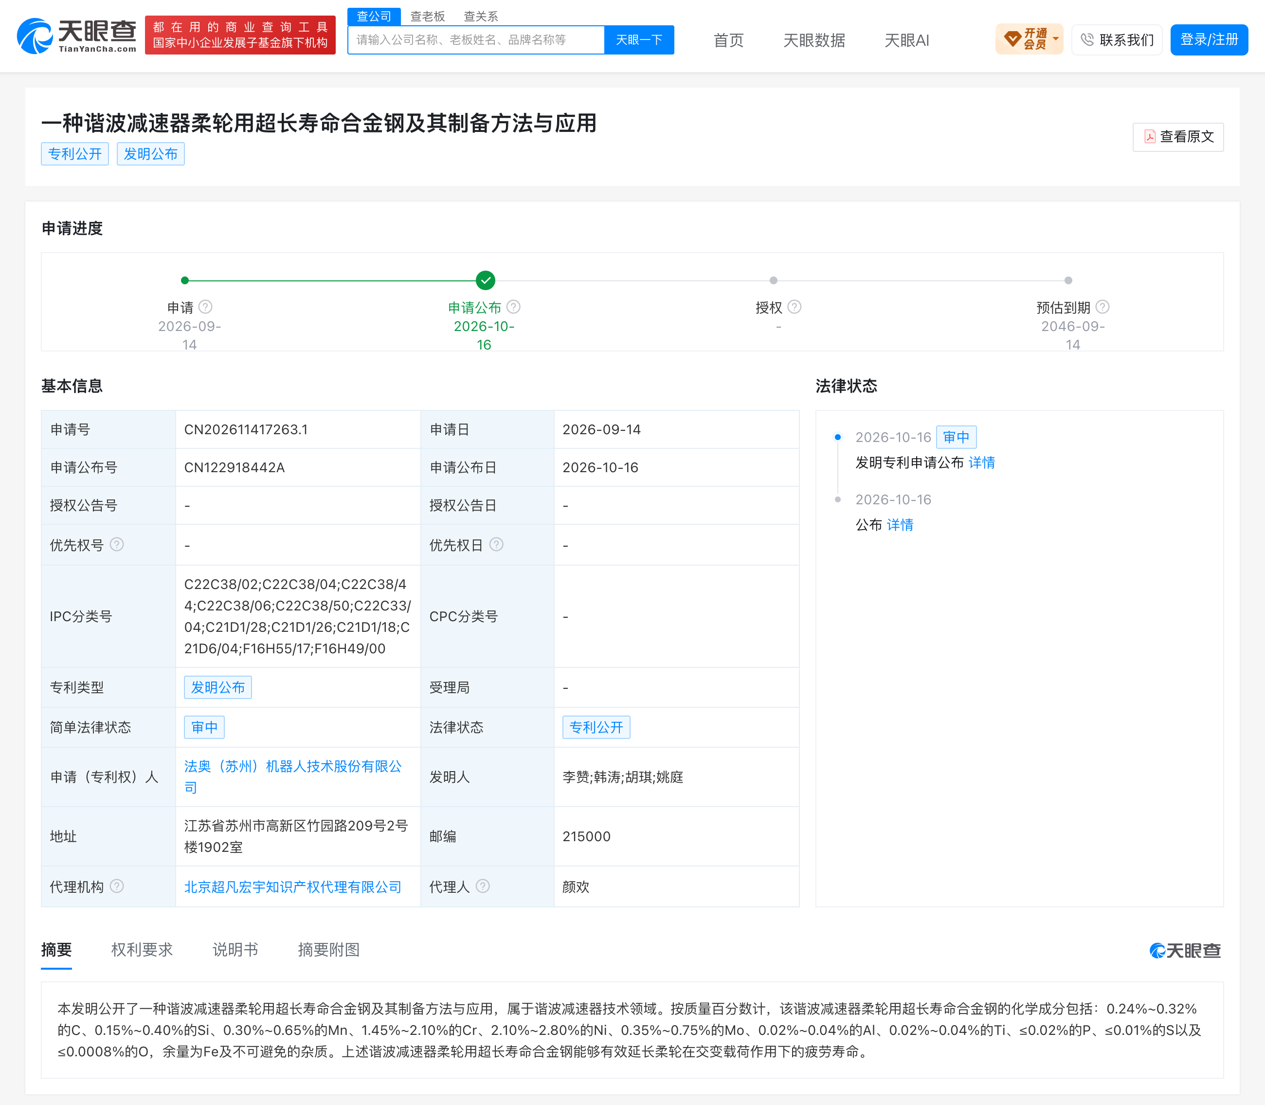Click the TianYanCha logo
1265x1105 pixels.
76,36
